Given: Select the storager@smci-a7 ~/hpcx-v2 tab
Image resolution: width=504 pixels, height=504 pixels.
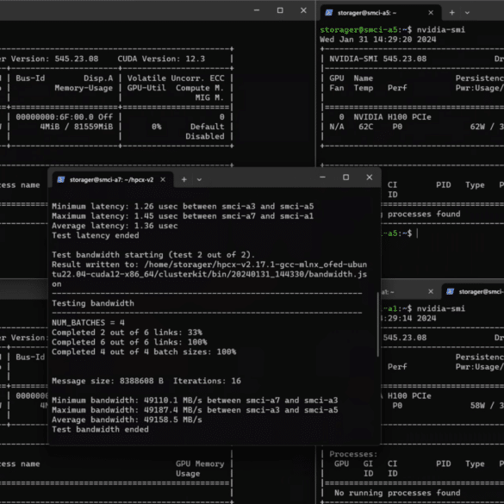Looking at the screenshot, I should (x=113, y=179).
